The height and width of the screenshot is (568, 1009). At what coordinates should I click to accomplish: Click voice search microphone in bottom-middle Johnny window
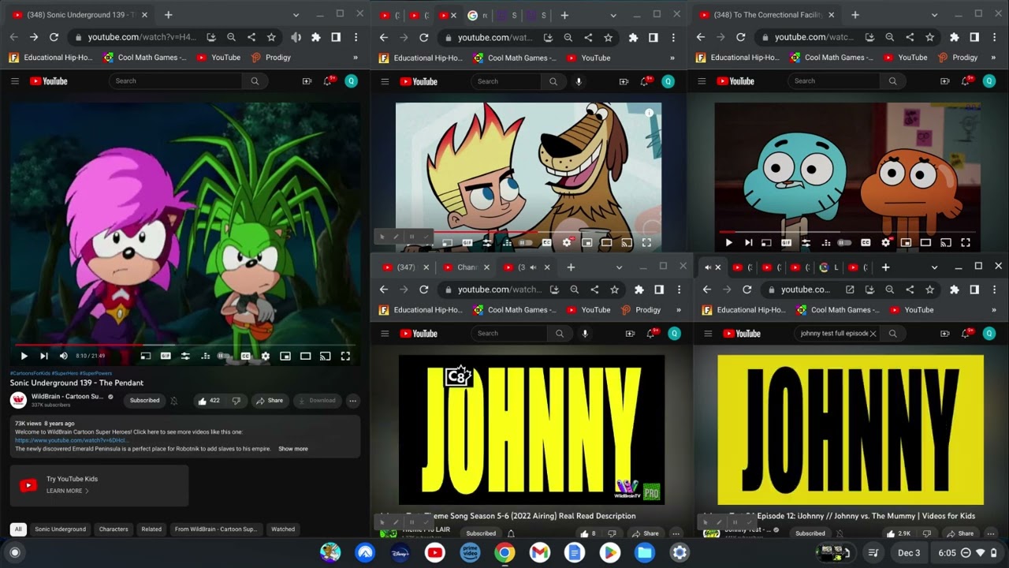tap(585, 334)
